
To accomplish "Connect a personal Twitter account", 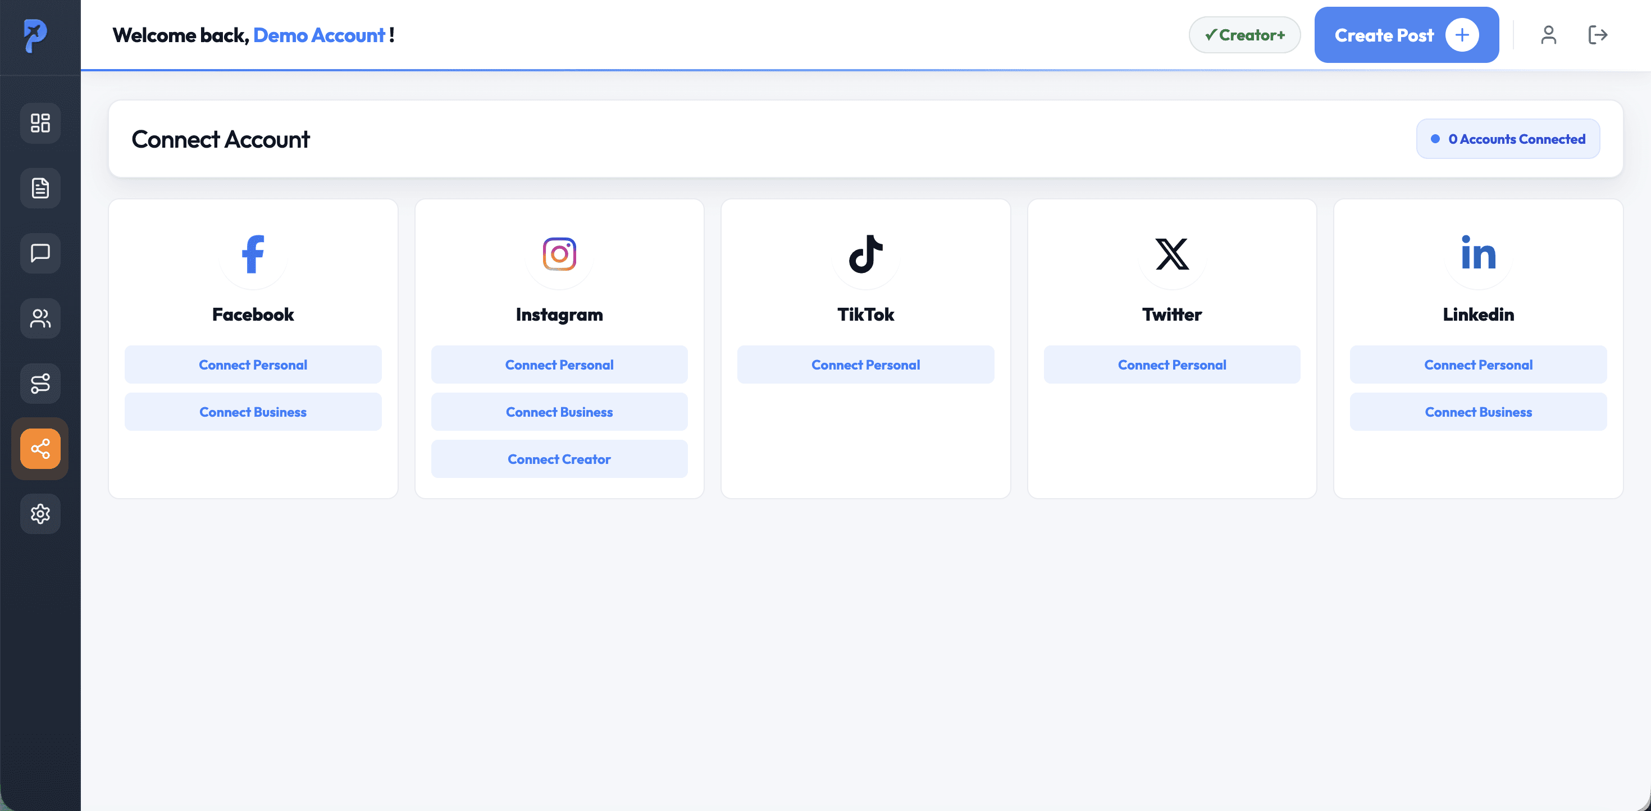I will (1172, 365).
